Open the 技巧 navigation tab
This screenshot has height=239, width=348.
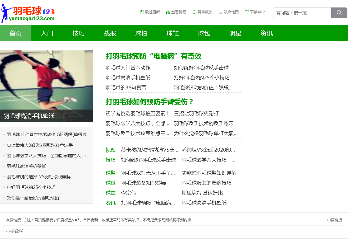click(x=78, y=33)
